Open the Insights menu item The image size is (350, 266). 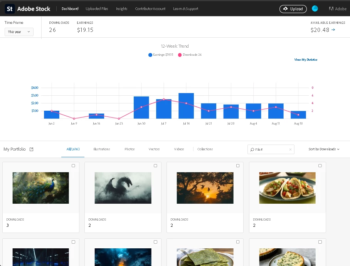[x=122, y=9]
